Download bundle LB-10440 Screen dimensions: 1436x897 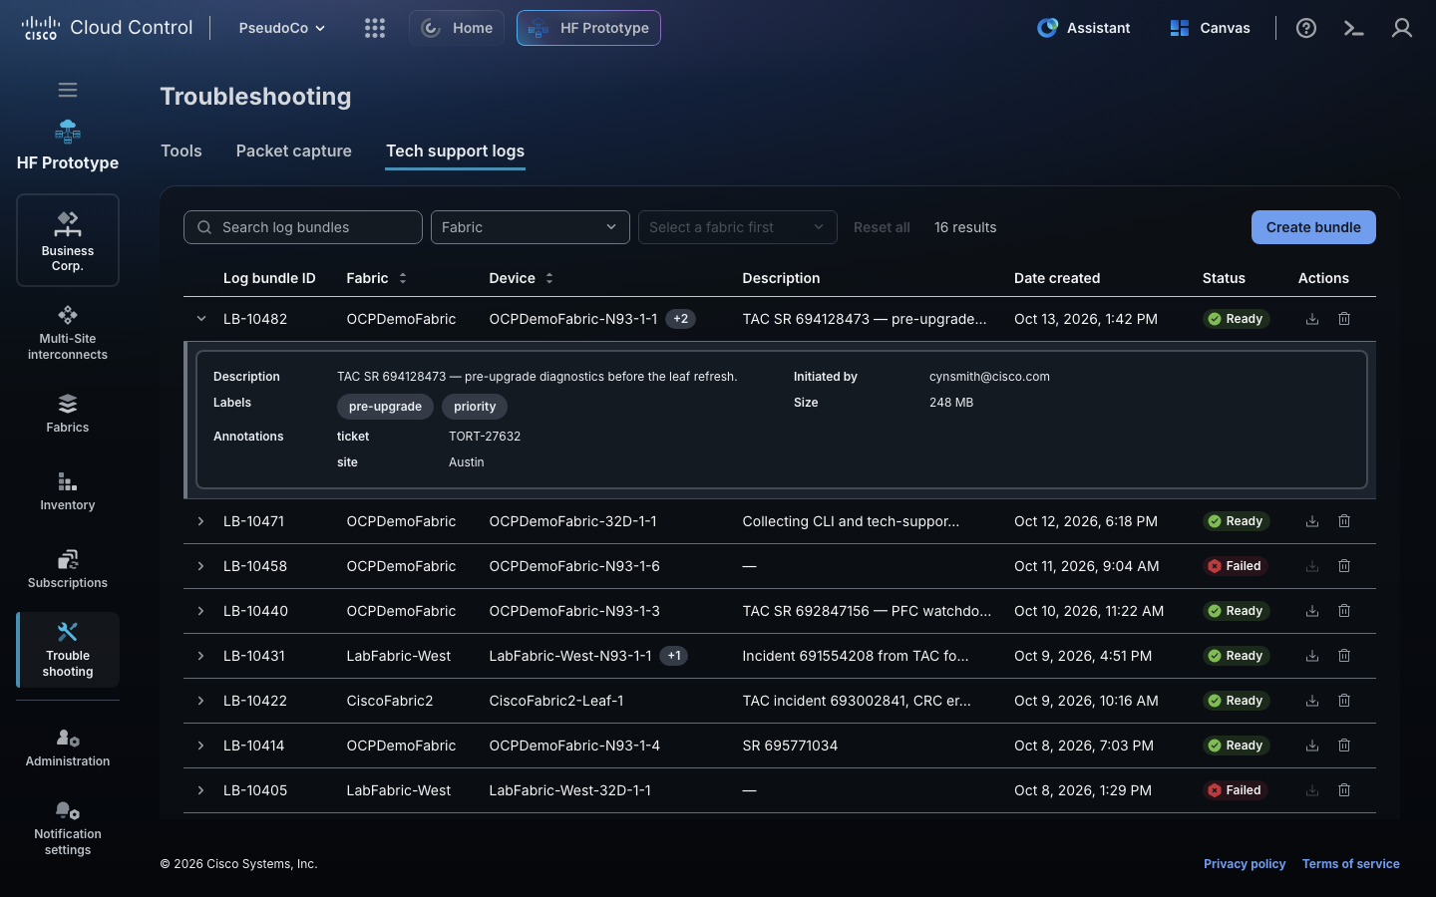(x=1312, y=611)
